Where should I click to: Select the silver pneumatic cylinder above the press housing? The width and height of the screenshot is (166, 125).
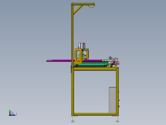pos(82,46)
